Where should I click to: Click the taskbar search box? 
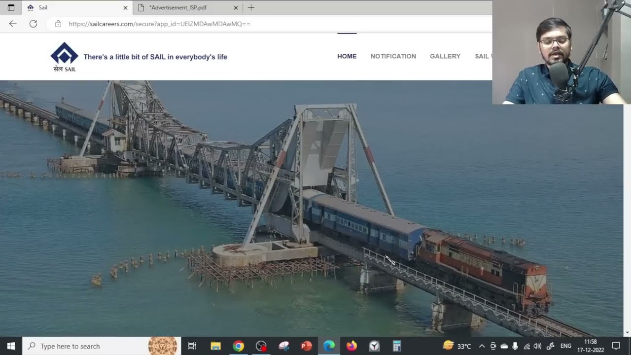tap(102, 346)
